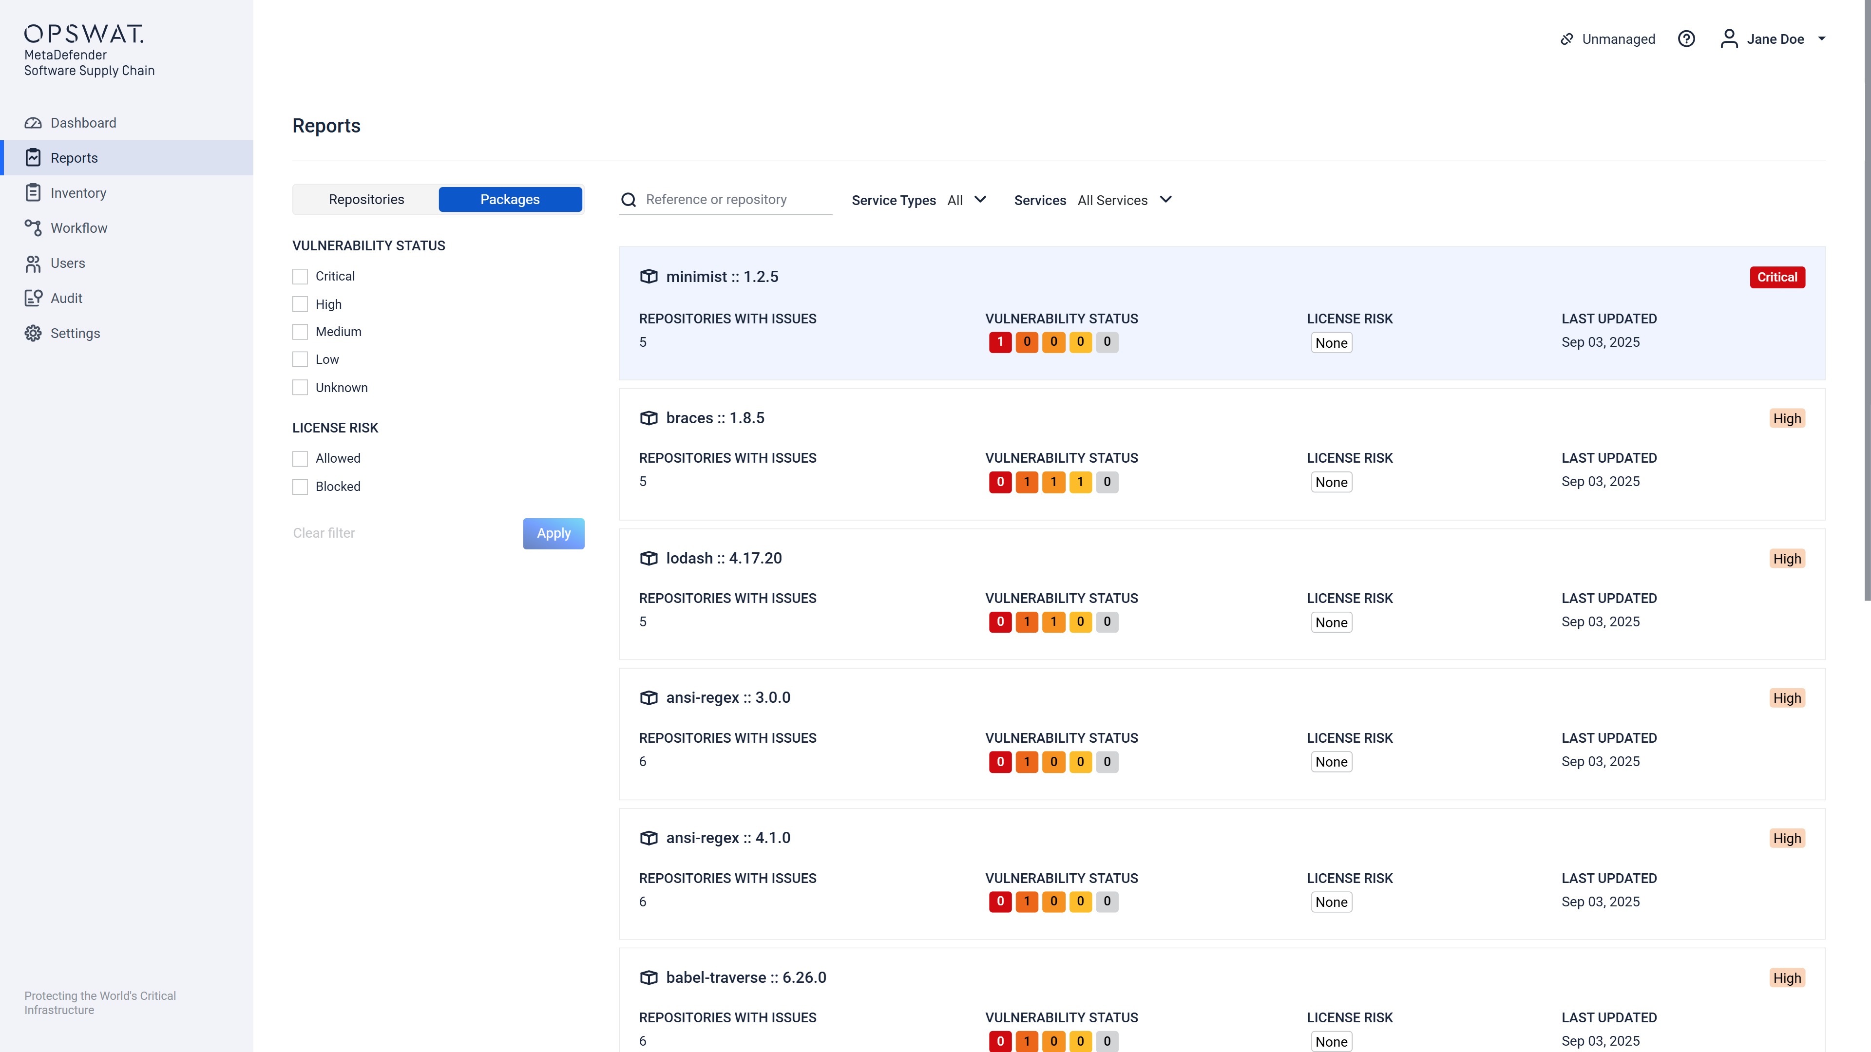Viewport: 1871px width, 1052px height.
Task: Switch to the Repositories tab
Action: point(366,200)
